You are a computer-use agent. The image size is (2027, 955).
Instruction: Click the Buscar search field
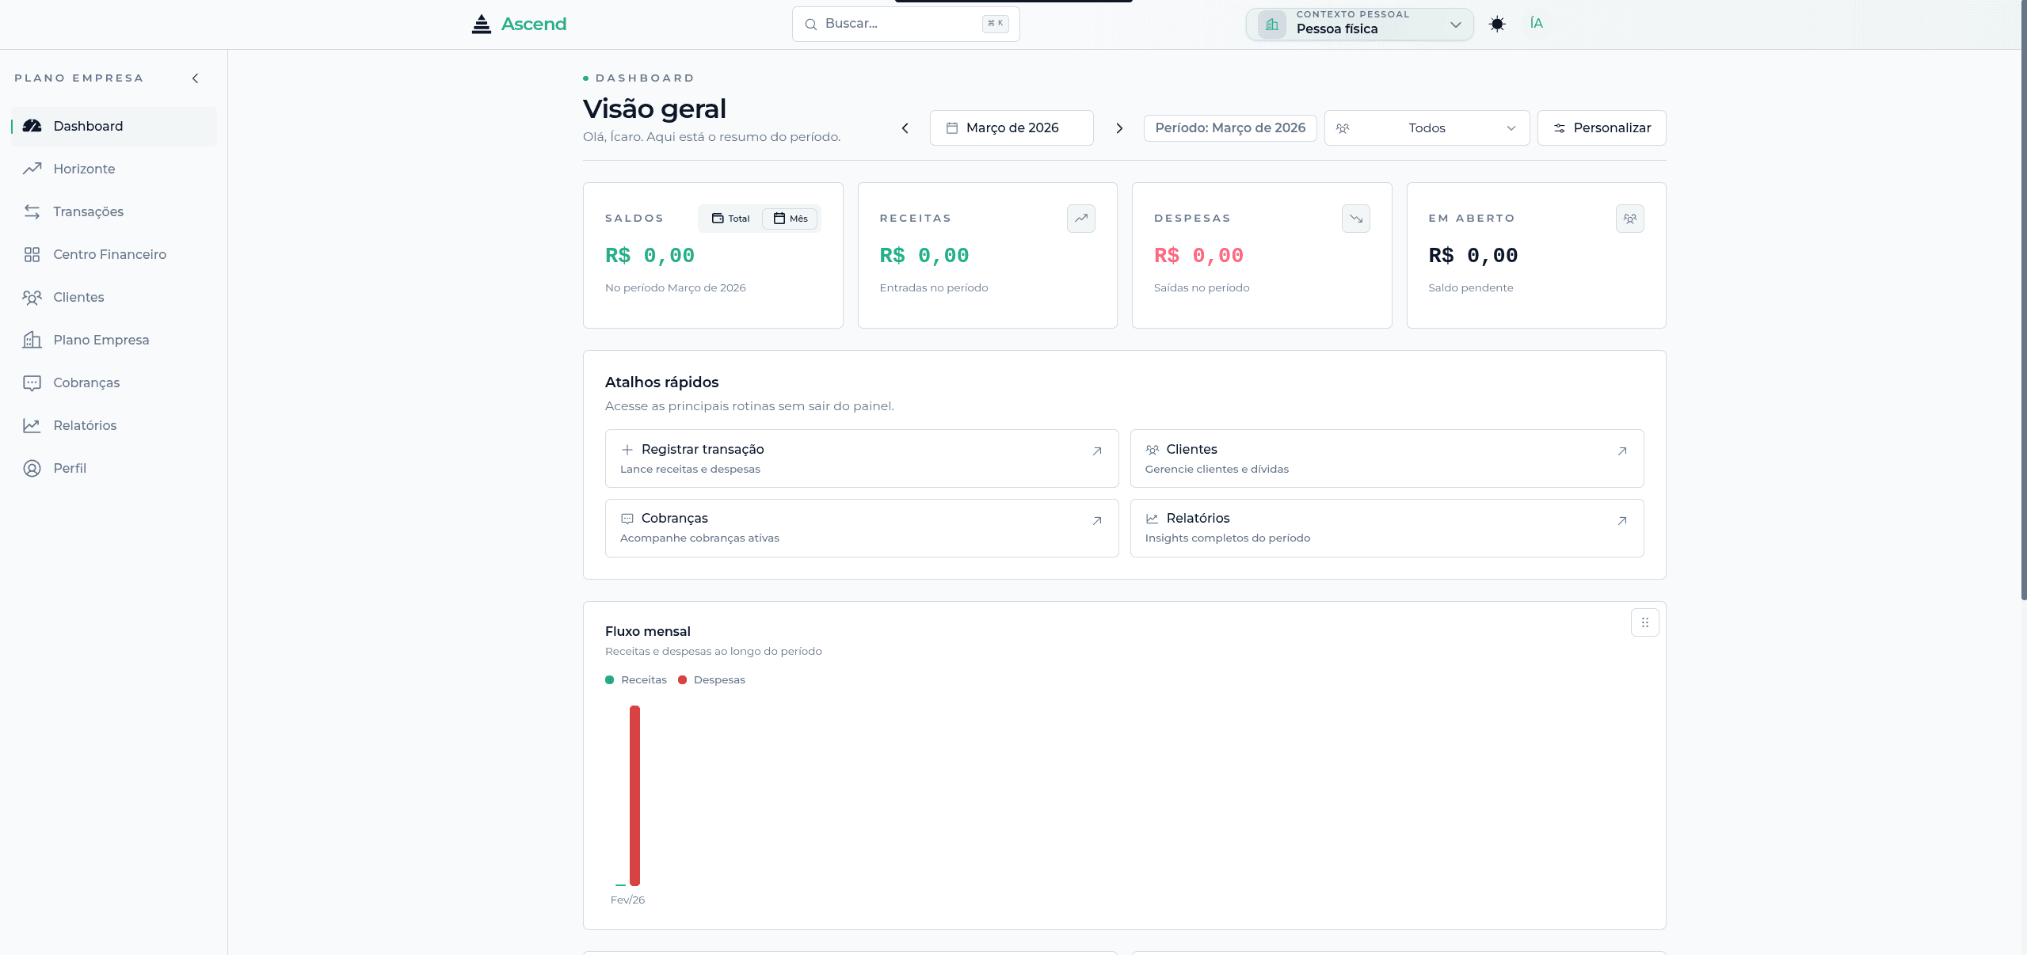click(905, 24)
